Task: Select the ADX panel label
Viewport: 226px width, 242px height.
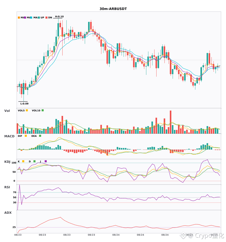Action: point(8,212)
